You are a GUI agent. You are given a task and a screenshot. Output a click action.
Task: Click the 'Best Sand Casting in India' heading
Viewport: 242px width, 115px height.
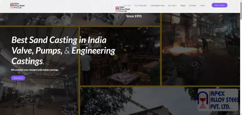point(59,40)
